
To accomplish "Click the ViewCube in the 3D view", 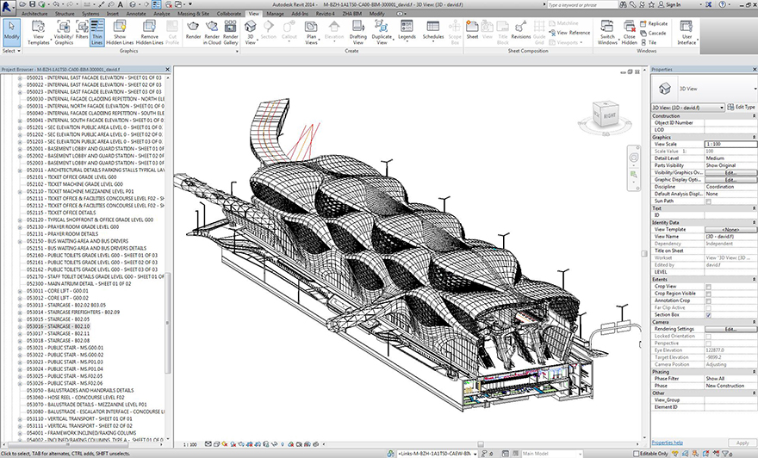I will pos(606,115).
